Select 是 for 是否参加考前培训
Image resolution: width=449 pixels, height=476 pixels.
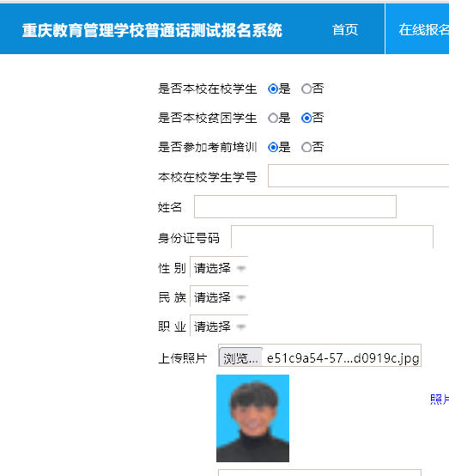[273, 147]
